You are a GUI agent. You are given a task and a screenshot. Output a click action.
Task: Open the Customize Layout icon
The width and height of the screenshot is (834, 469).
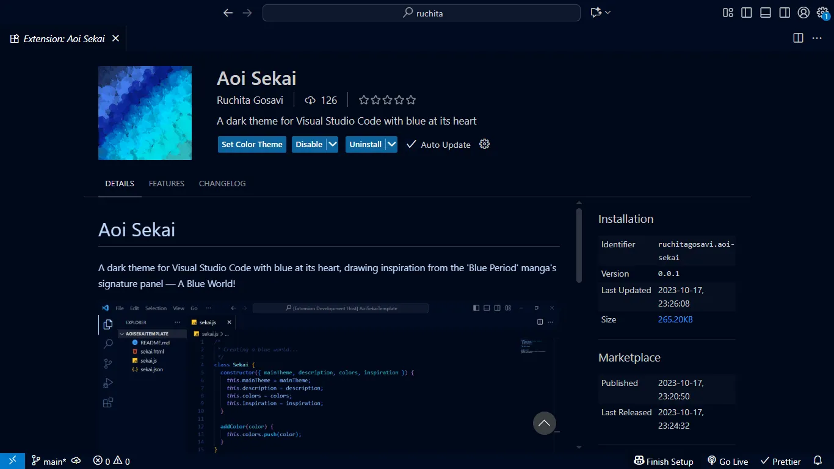pyautogui.click(x=727, y=12)
